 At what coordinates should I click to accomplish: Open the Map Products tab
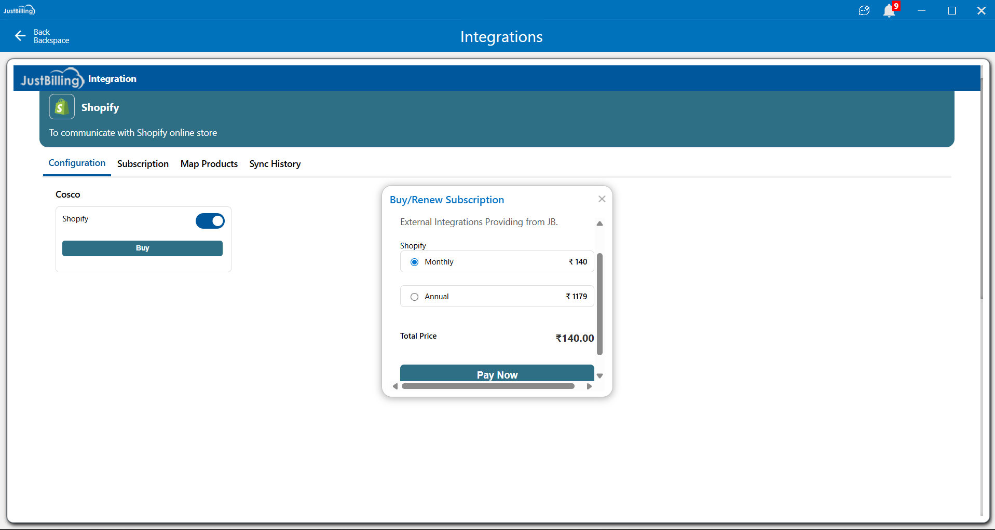209,164
